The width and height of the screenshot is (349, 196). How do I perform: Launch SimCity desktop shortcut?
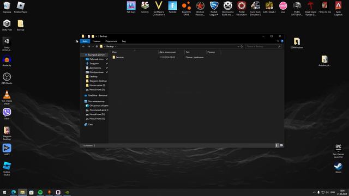(x=145, y=7)
